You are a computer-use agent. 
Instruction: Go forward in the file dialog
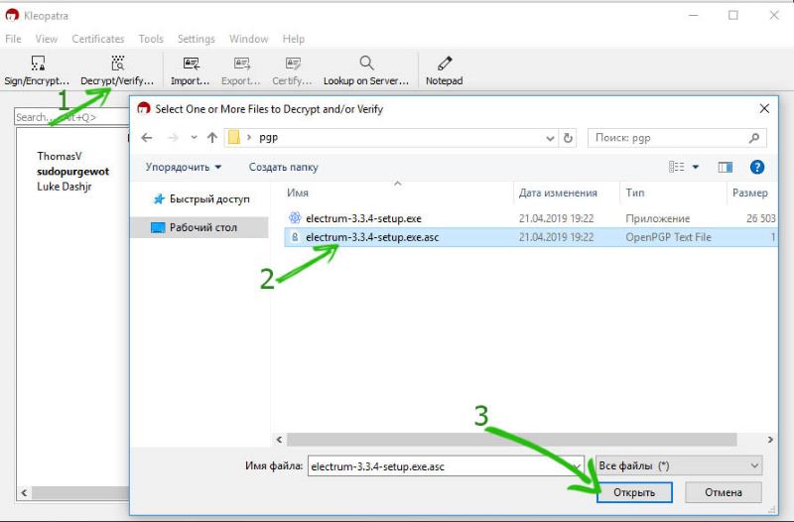tap(173, 138)
